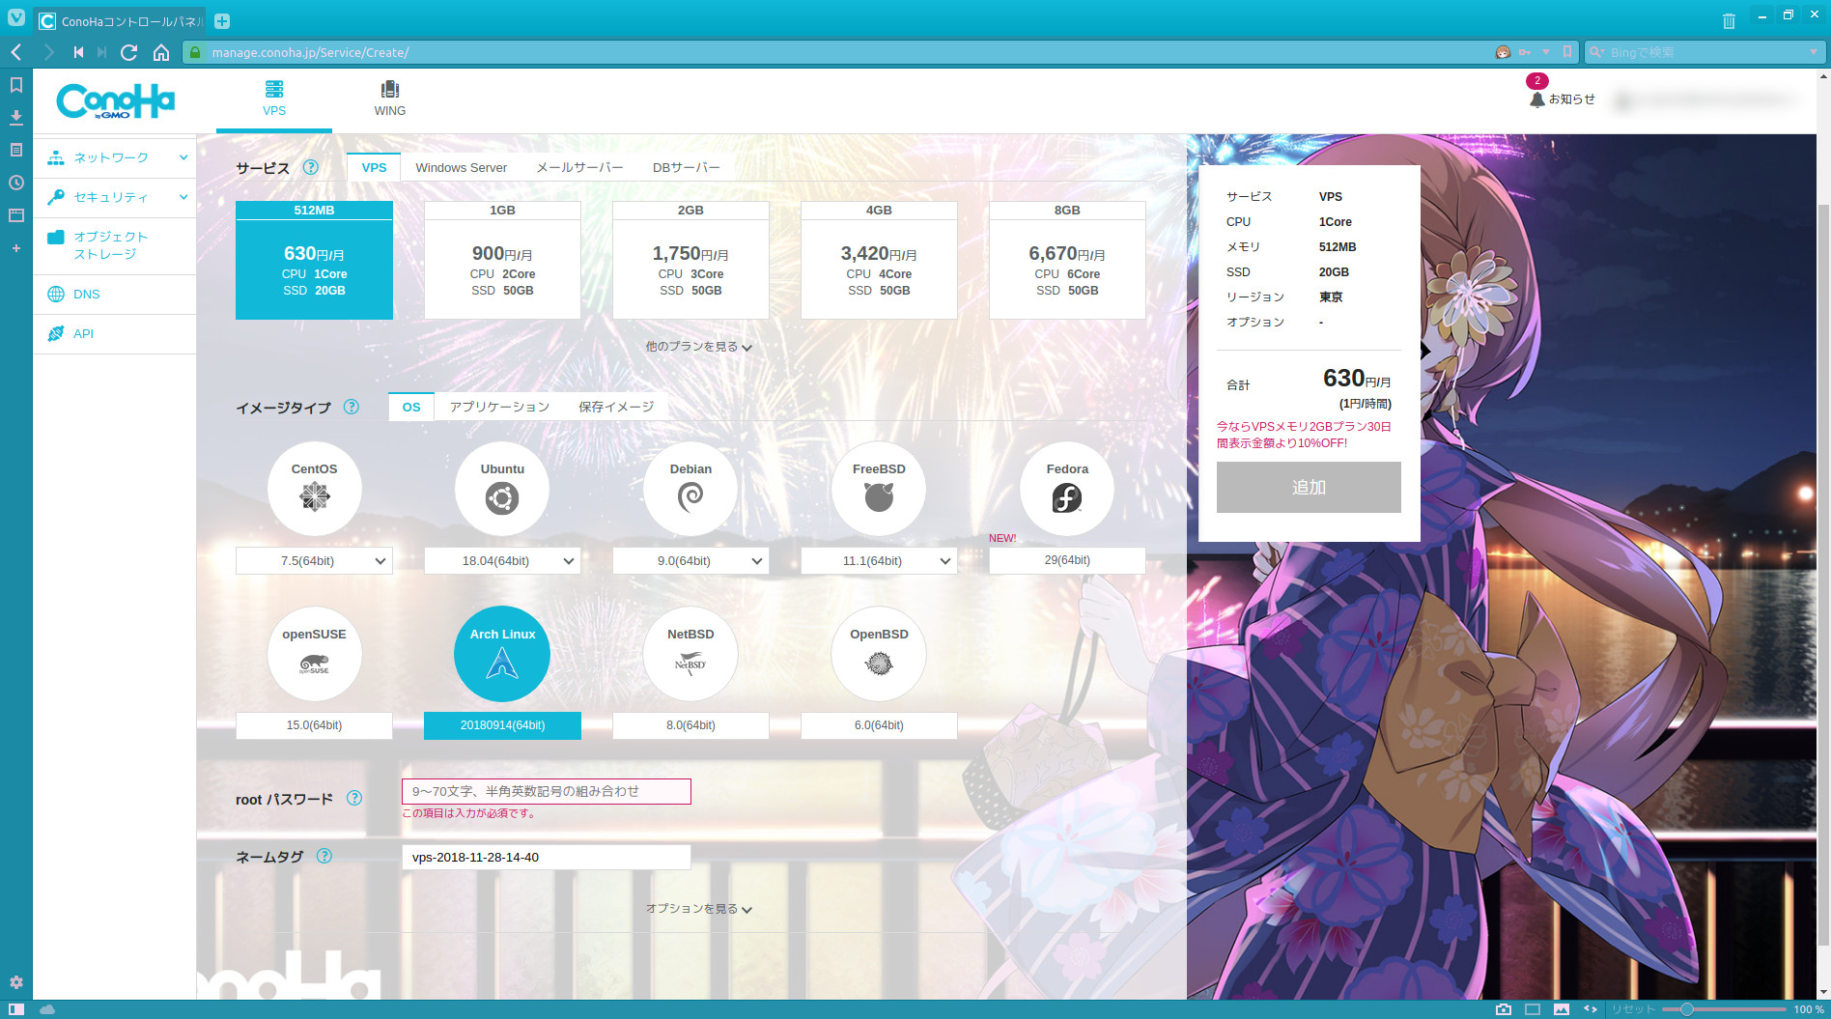Switch to アプリケーション image tab
The width and height of the screenshot is (1831, 1019).
499,407
